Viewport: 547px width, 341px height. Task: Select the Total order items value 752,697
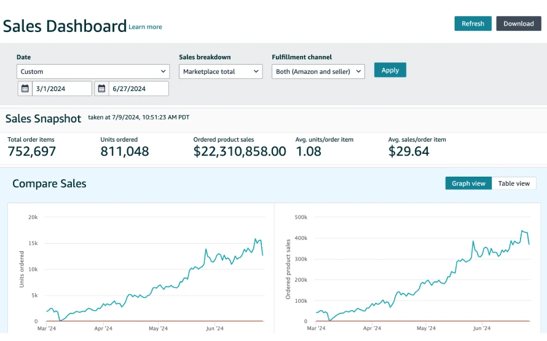(x=32, y=151)
